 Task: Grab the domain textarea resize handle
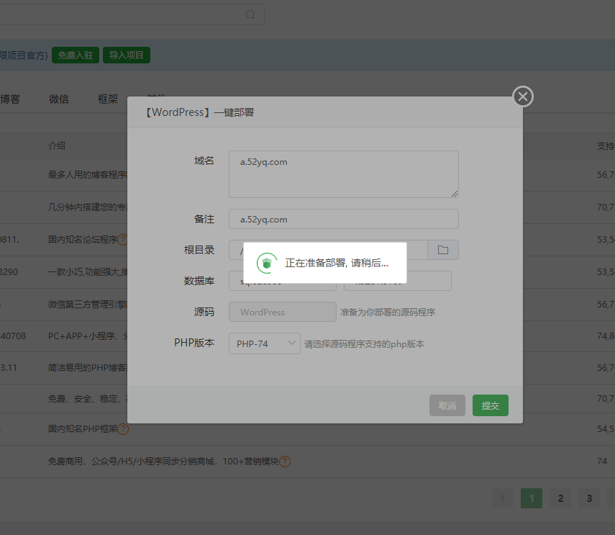[454, 194]
